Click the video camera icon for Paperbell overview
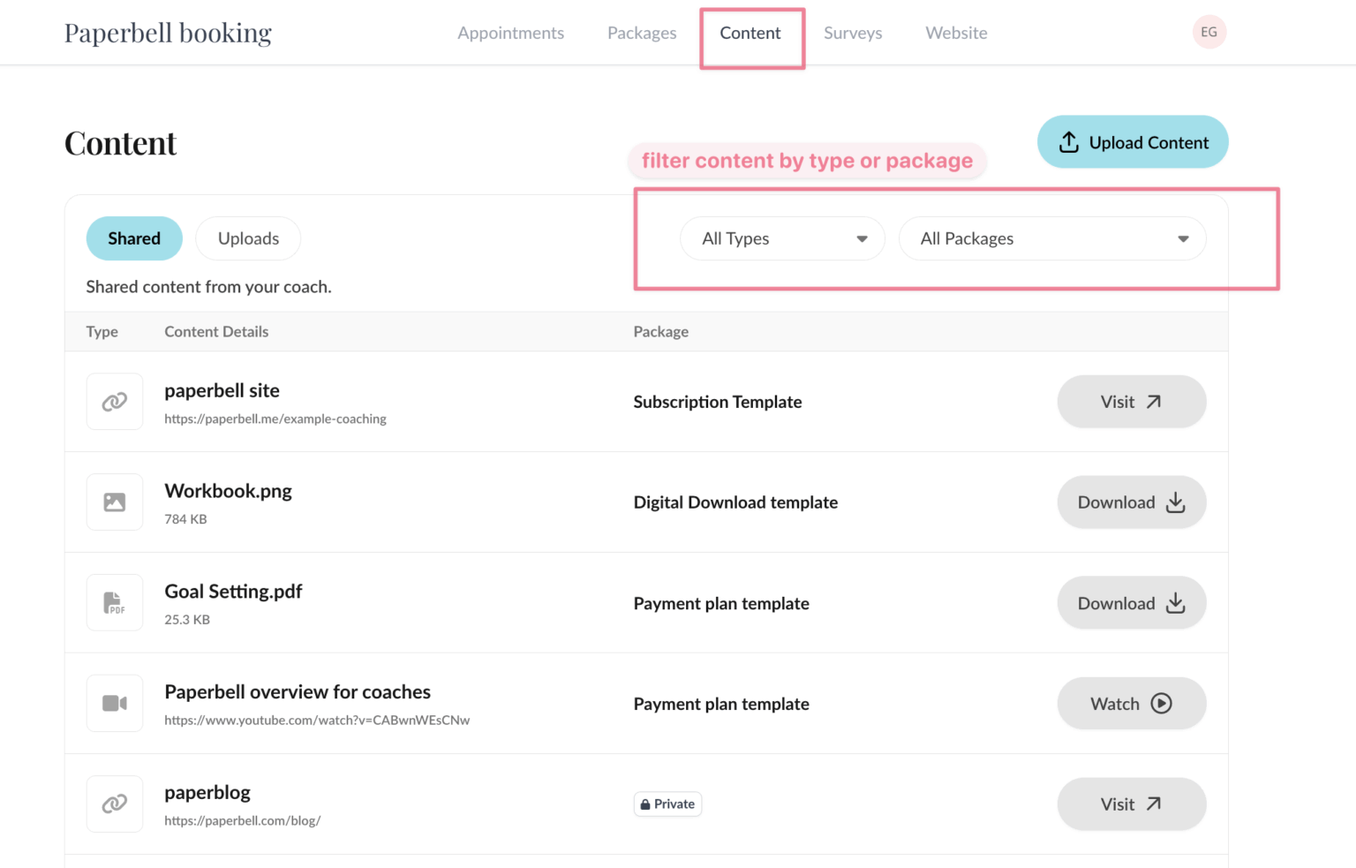 (x=114, y=703)
